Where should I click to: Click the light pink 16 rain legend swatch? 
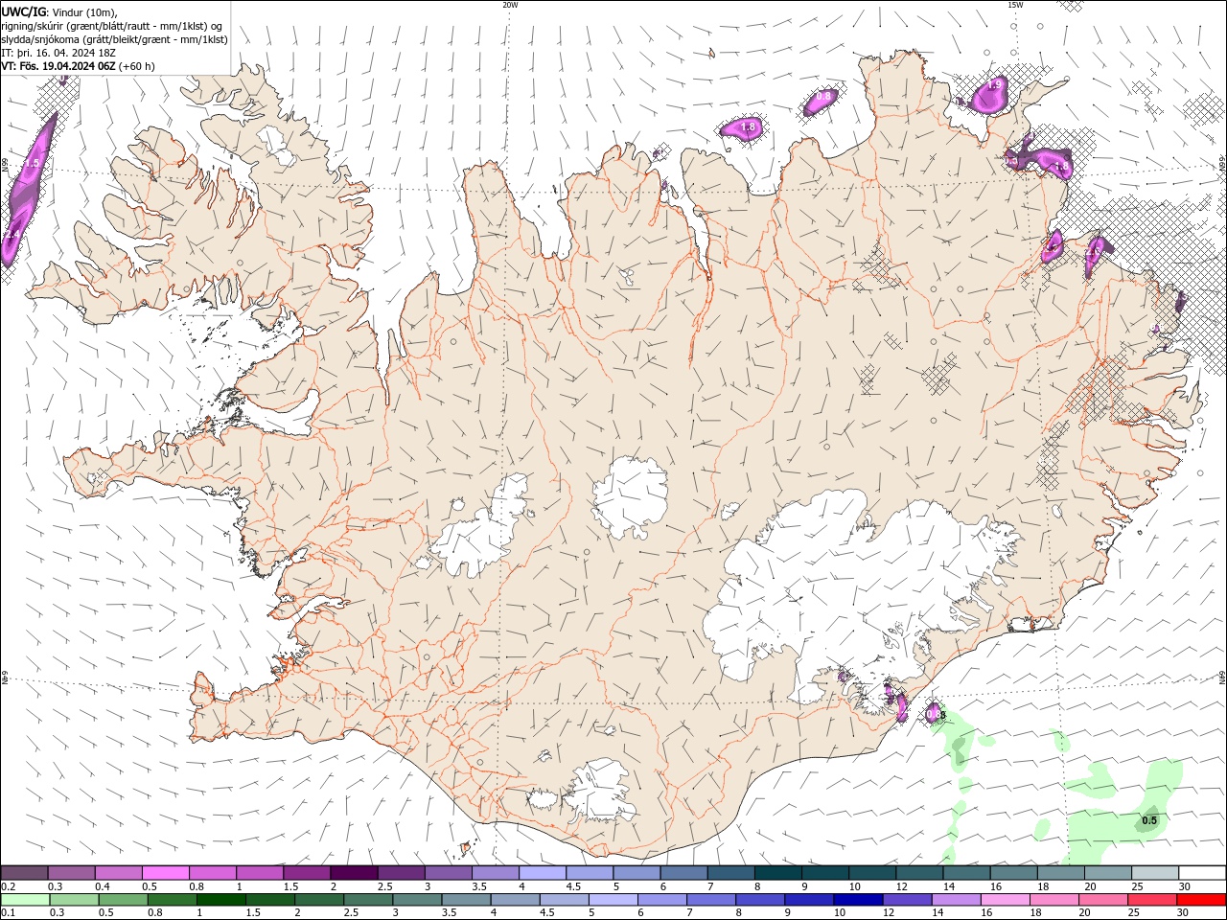1005,900
